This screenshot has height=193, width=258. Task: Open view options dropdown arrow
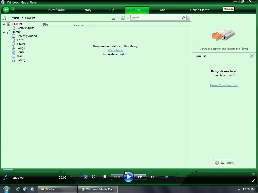tap(128, 18)
